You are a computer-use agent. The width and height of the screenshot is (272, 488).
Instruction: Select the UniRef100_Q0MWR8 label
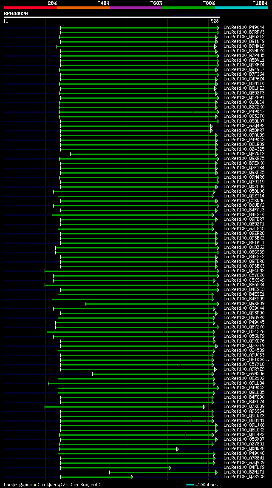point(244,449)
